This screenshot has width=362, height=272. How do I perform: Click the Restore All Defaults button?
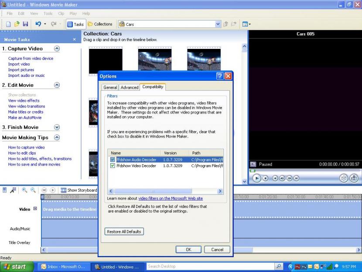click(124, 231)
